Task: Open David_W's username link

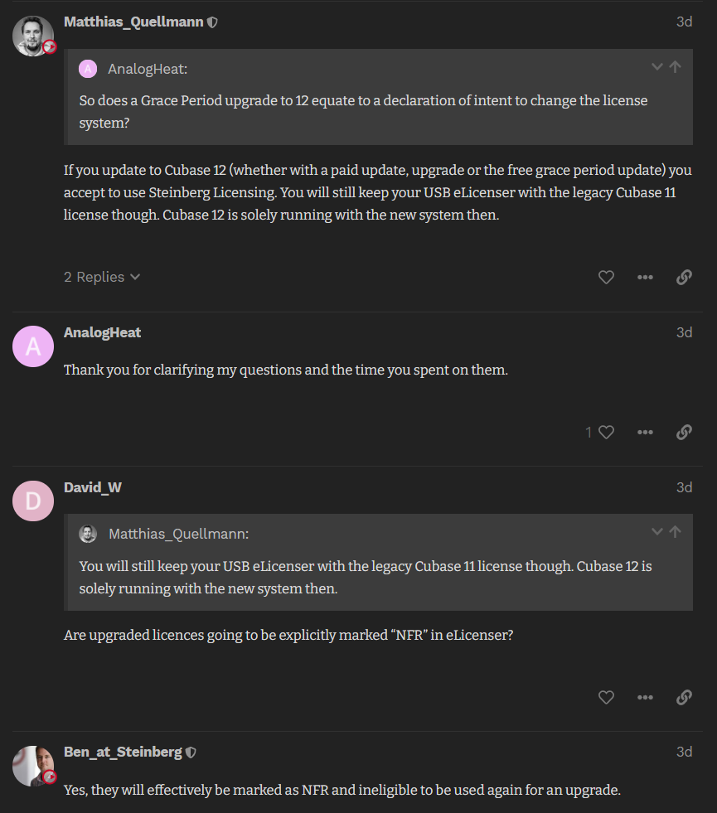Action: pos(93,487)
